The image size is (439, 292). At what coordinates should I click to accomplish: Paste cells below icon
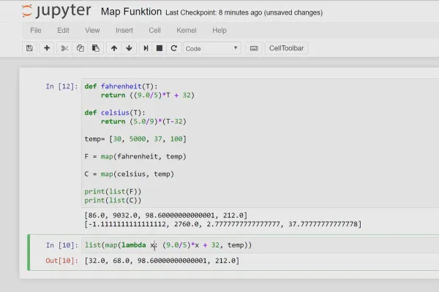[x=96, y=48]
